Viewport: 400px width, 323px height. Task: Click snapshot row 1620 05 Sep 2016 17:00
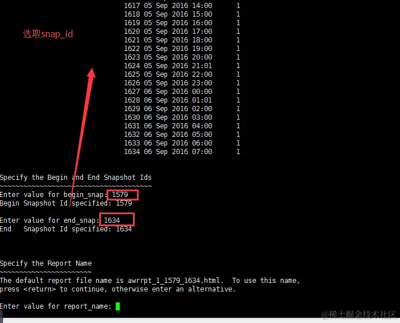[x=182, y=31]
